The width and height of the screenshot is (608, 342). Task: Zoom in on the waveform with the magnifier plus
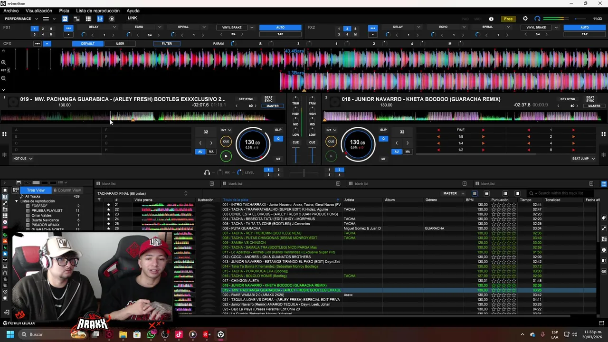[3, 62]
